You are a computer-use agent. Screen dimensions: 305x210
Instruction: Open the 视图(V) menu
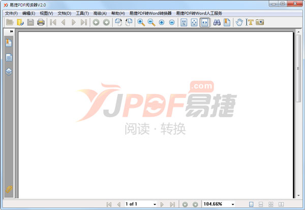coord(46,13)
